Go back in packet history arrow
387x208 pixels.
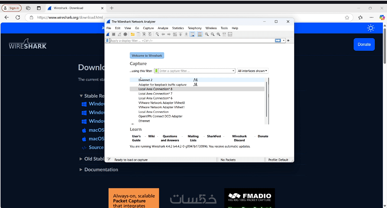(x=163, y=34)
